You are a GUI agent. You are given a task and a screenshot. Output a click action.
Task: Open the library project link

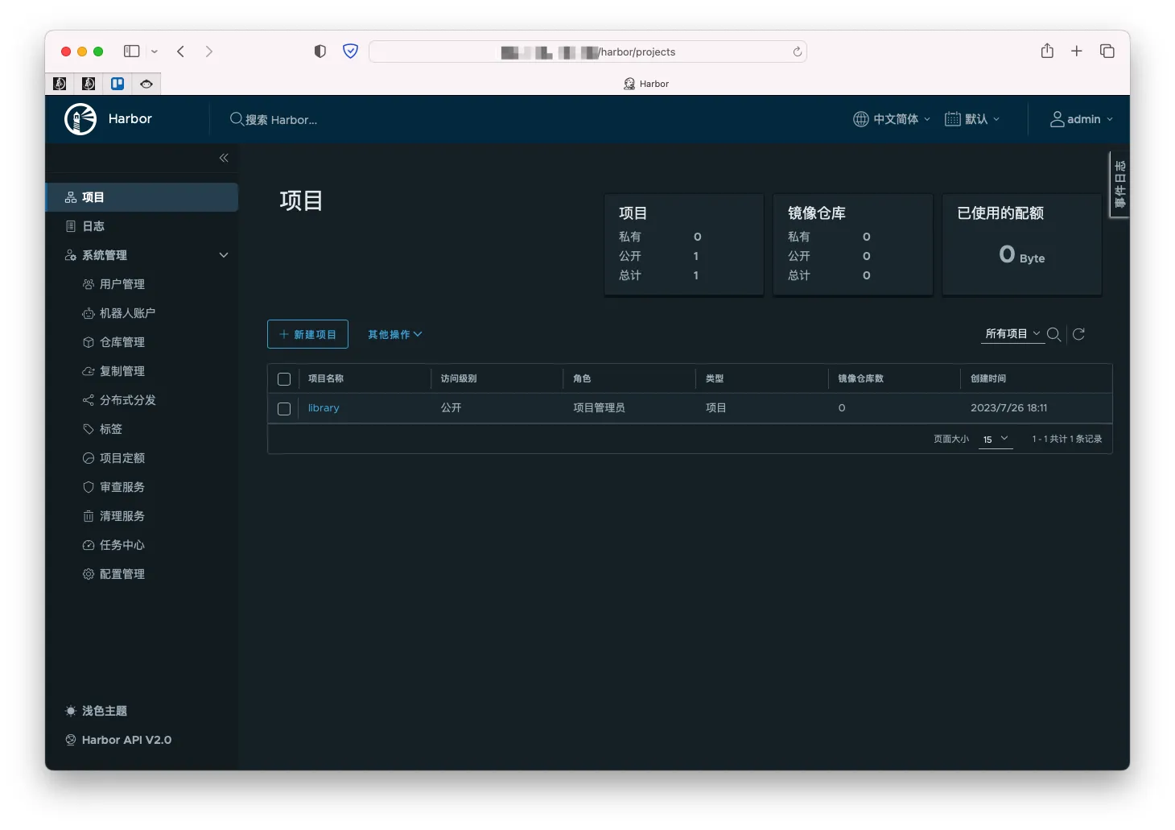point(324,408)
